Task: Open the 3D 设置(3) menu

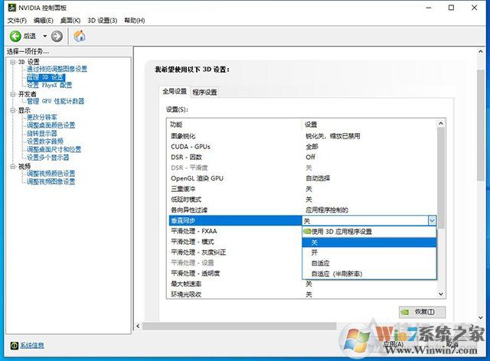Action: click(103, 20)
